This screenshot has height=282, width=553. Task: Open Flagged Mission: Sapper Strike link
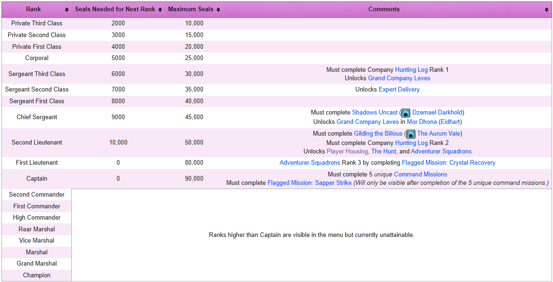(310, 183)
